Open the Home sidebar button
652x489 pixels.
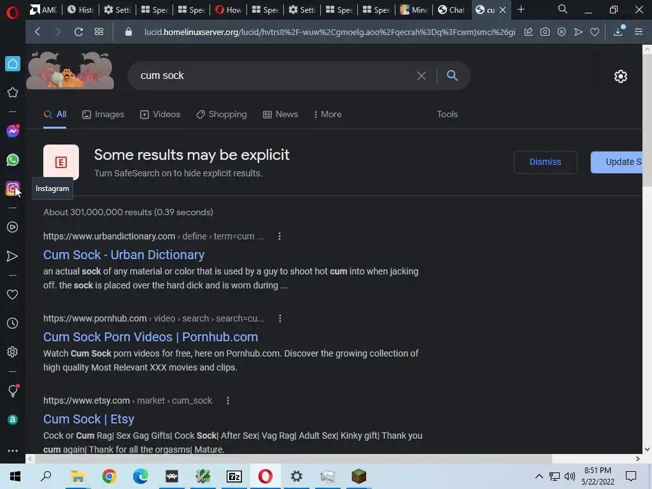pyautogui.click(x=13, y=64)
